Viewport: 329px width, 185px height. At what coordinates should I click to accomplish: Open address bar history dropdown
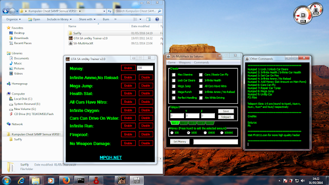(x=104, y=11)
